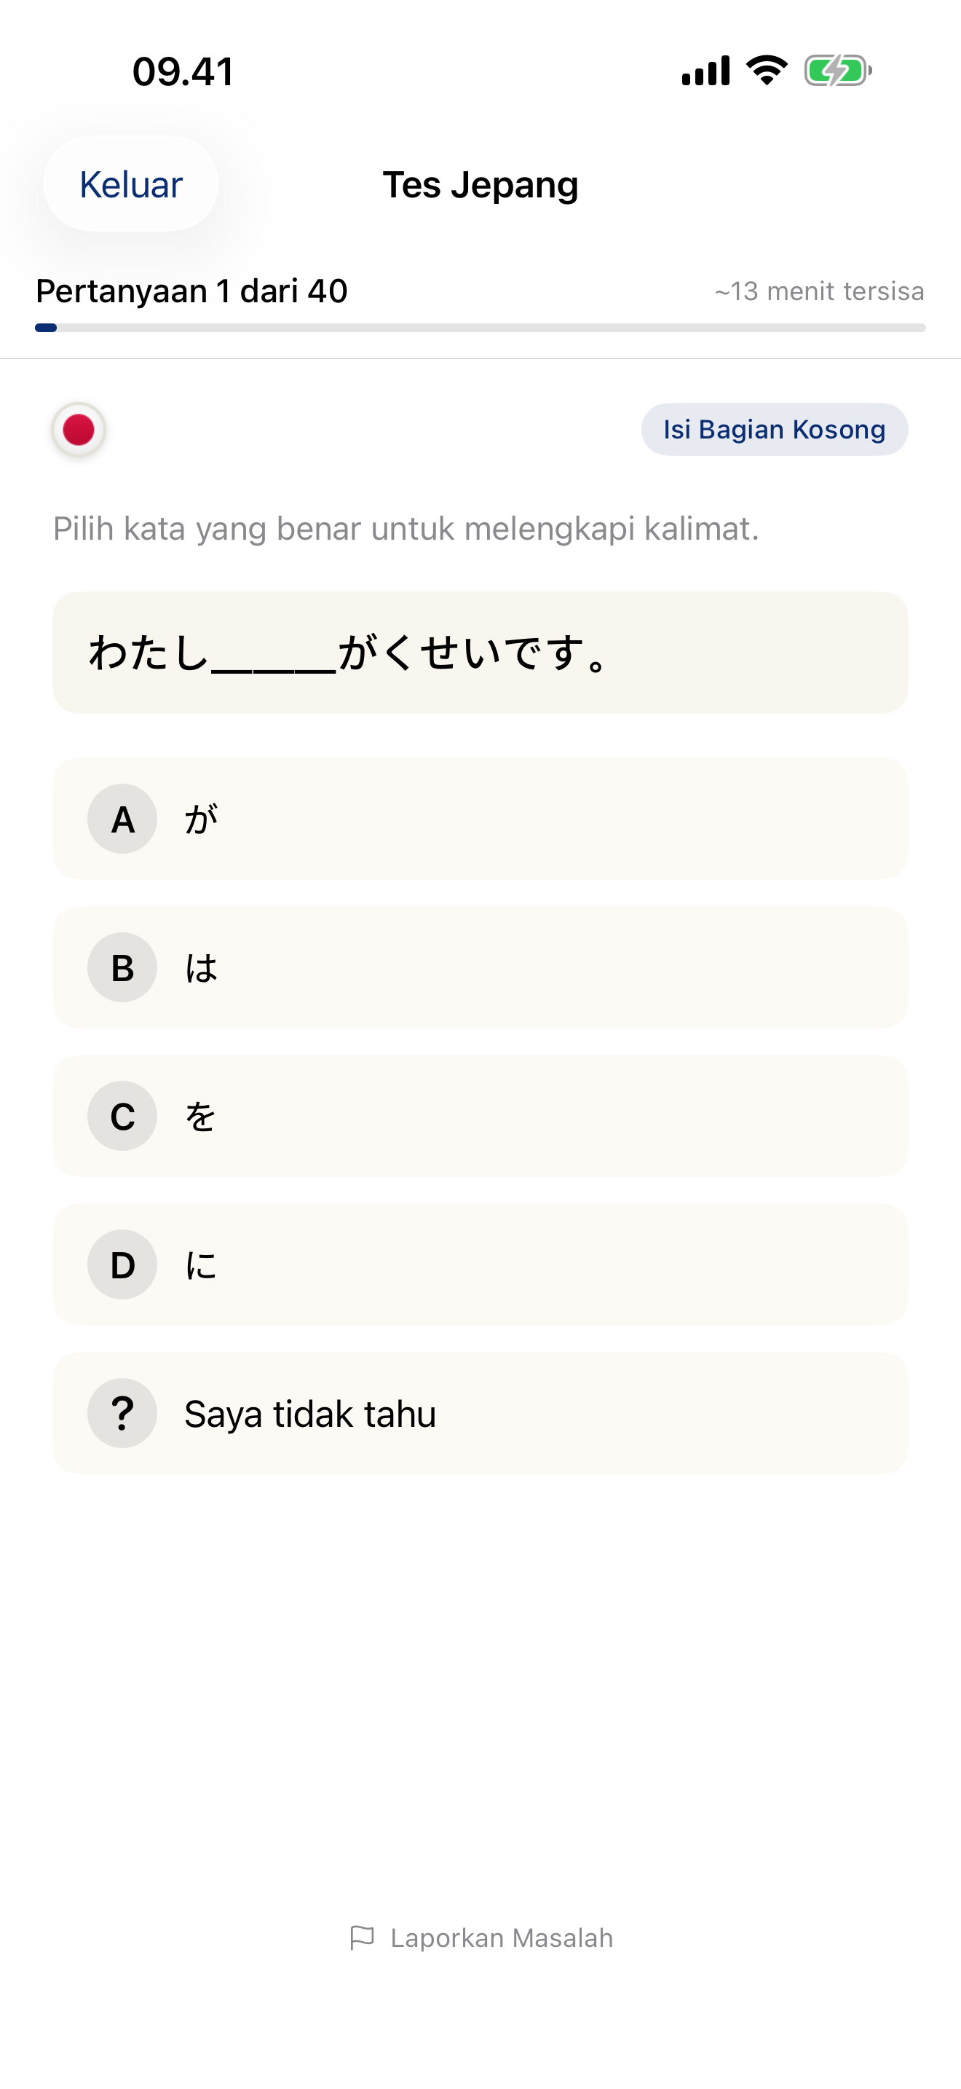The width and height of the screenshot is (961, 2089).
Task: Click the flag icon beside Laporkan Masalah
Action: point(364,1937)
